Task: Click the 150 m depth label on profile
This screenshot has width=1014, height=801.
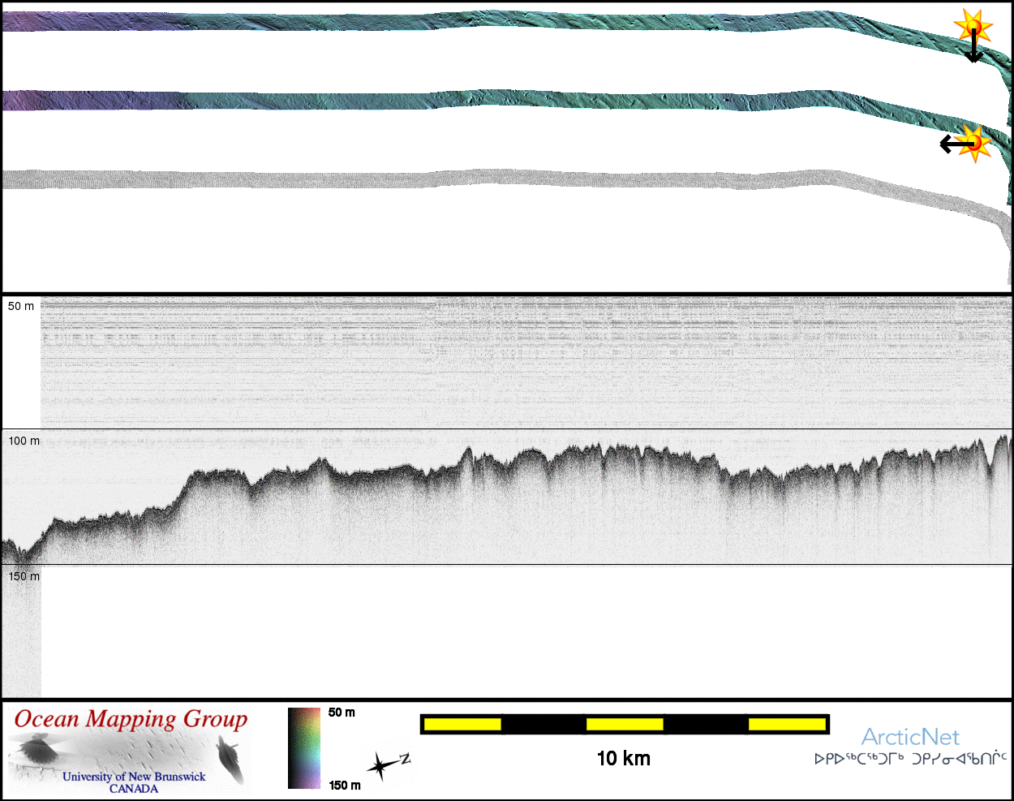Action: (x=24, y=576)
